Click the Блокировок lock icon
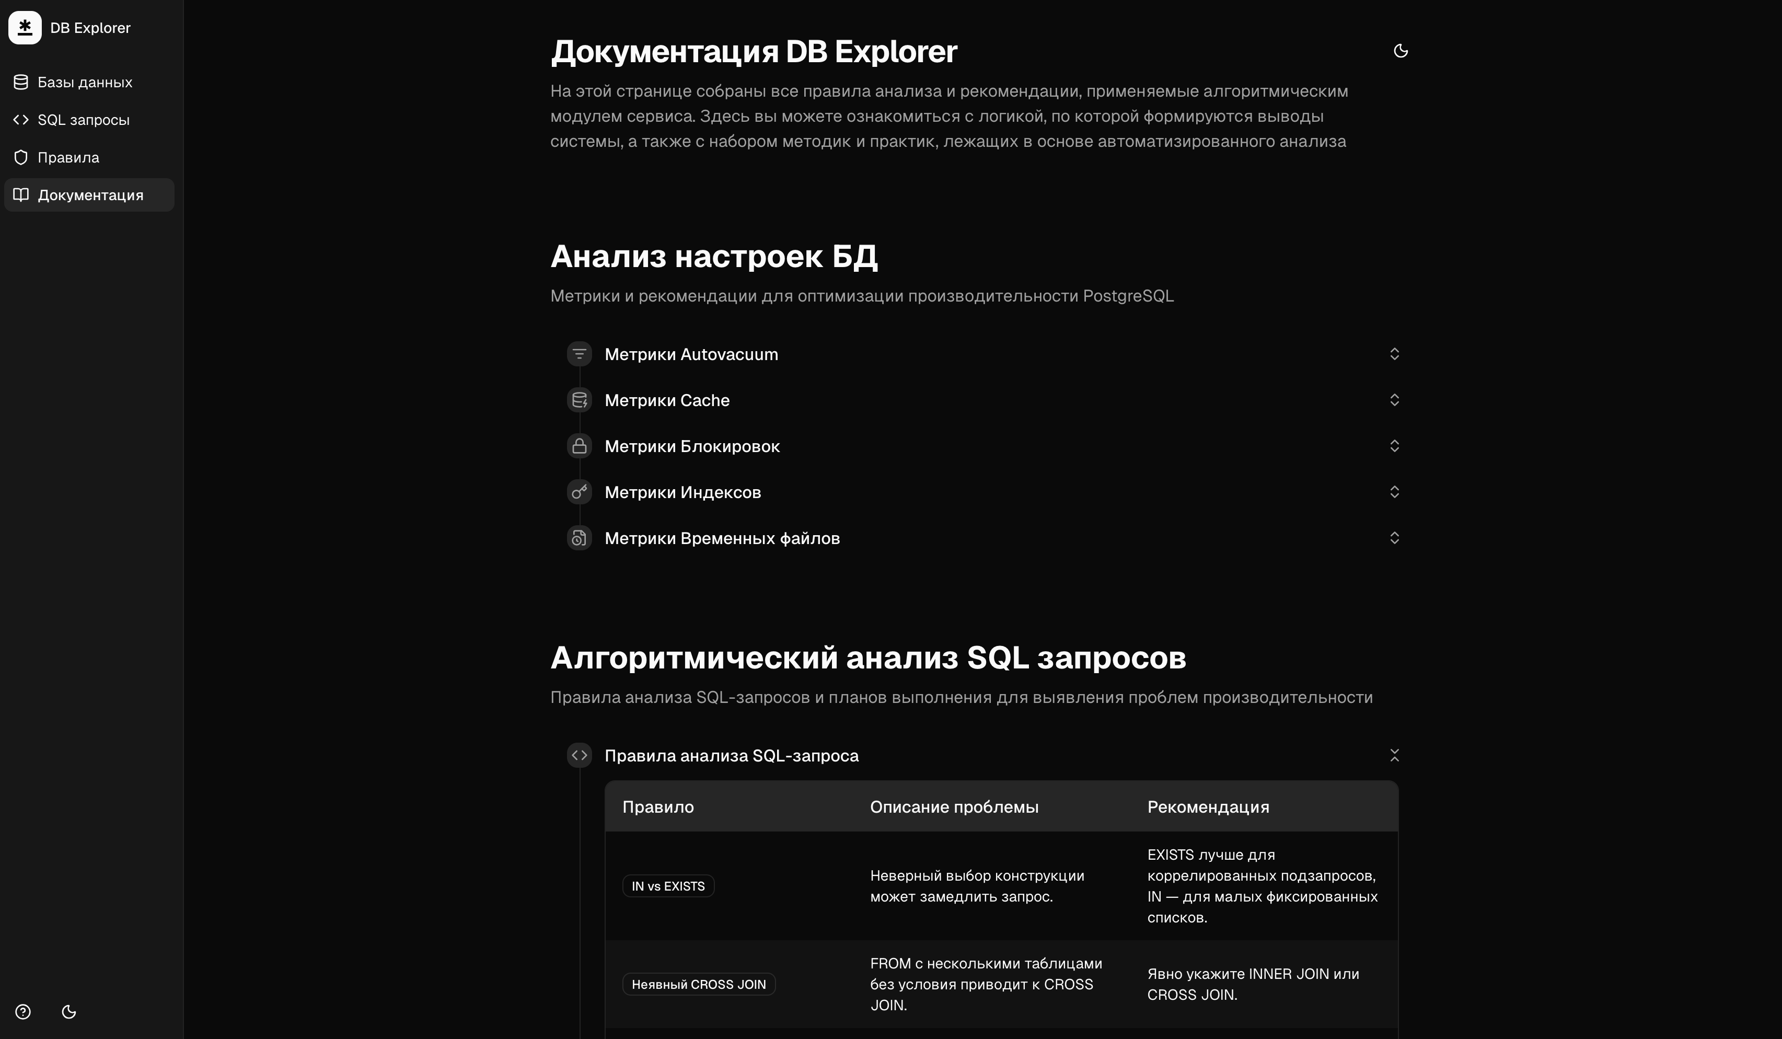The image size is (1782, 1039). click(x=579, y=446)
